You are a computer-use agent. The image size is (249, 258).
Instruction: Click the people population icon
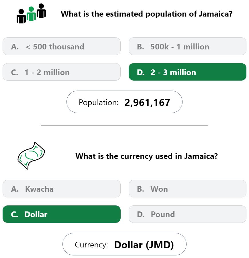point(31,13)
